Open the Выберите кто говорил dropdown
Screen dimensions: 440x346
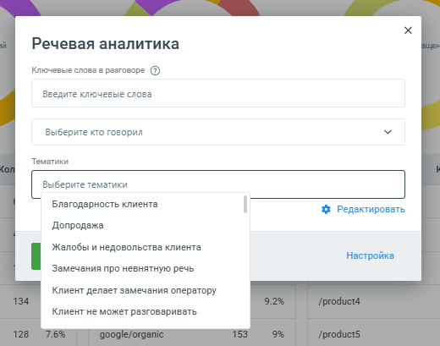point(218,132)
